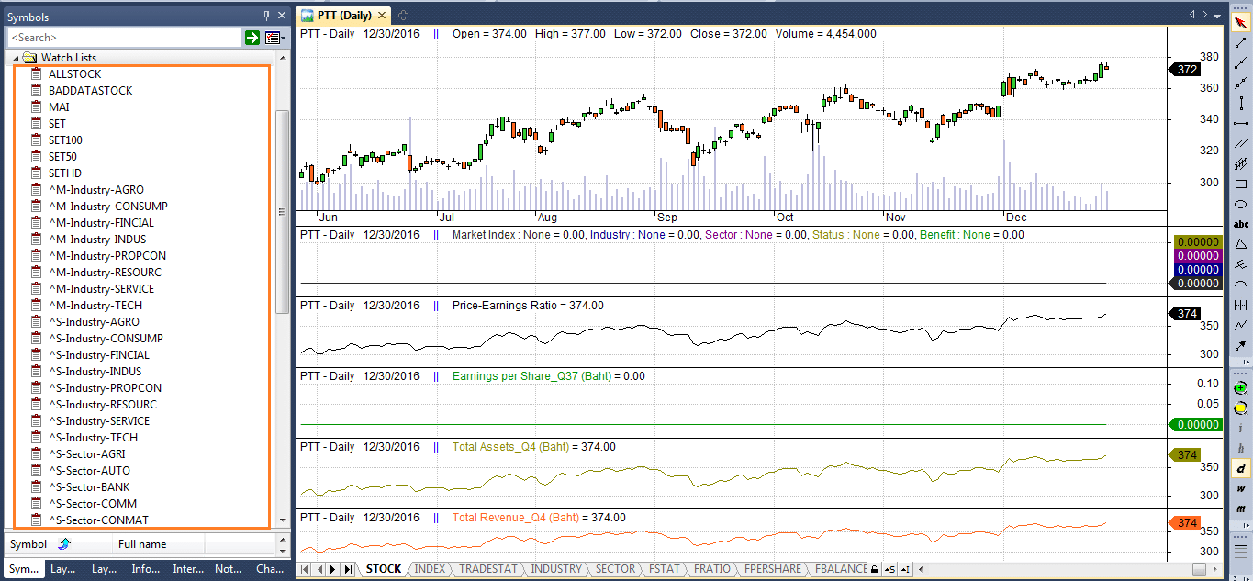Image resolution: width=1253 pixels, height=581 pixels.
Task: Switch chart to monthly interval
Action: (1241, 508)
